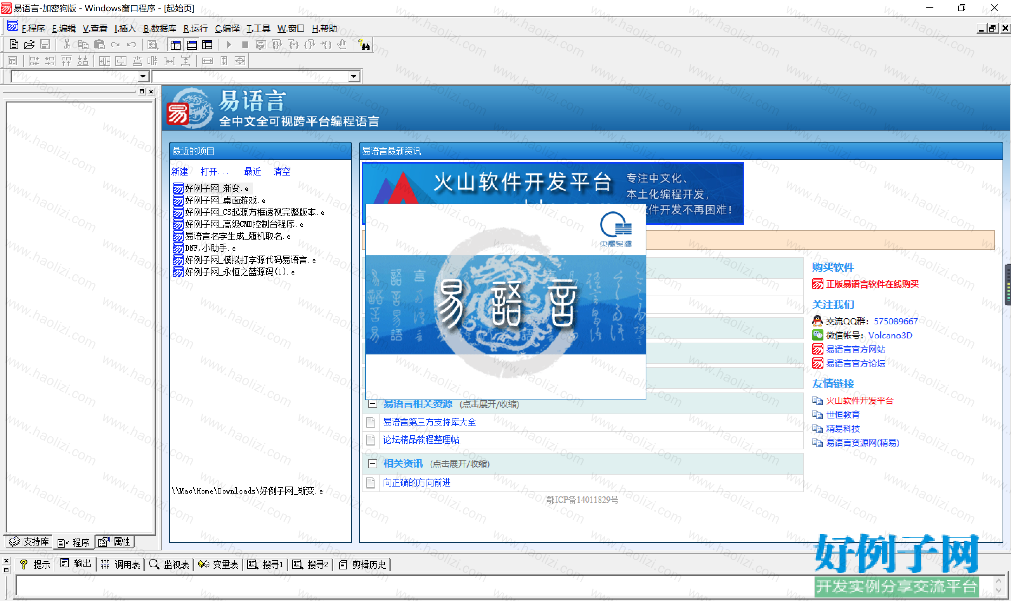Click the 新建 link in recent projects
This screenshot has width=1011, height=601.
pyautogui.click(x=180, y=171)
